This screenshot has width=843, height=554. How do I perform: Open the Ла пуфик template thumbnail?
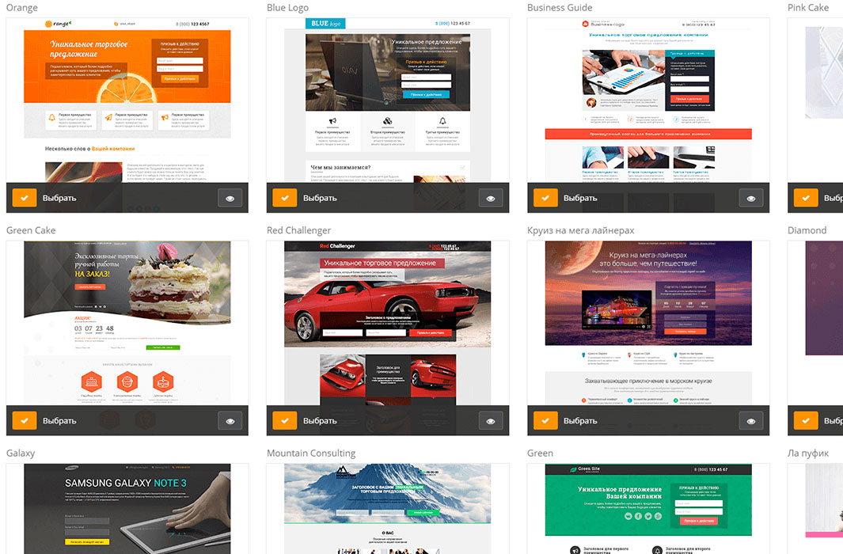(815, 508)
